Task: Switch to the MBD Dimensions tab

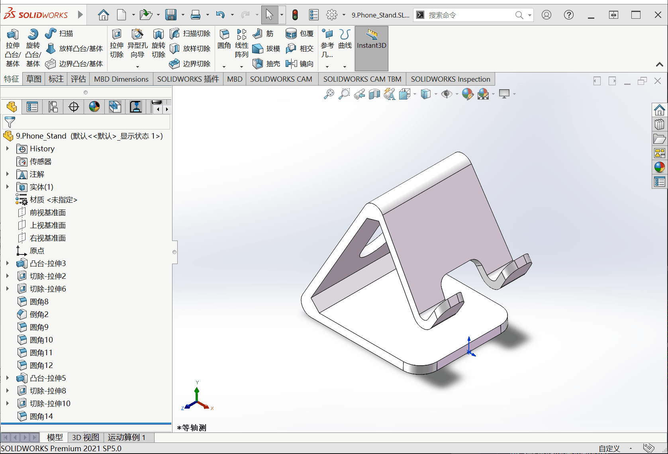Action: point(121,79)
